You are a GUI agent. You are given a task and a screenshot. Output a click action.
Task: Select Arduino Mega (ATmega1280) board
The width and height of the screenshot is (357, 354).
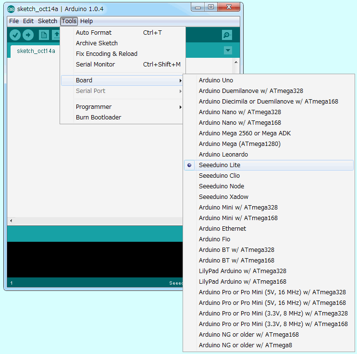click(269, 144)
